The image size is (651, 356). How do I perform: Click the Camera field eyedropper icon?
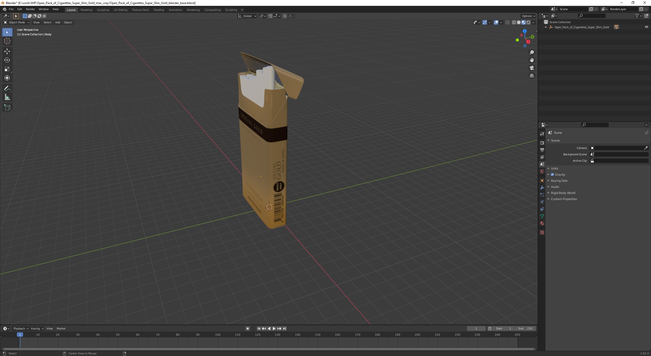click(x=646, y=148)
